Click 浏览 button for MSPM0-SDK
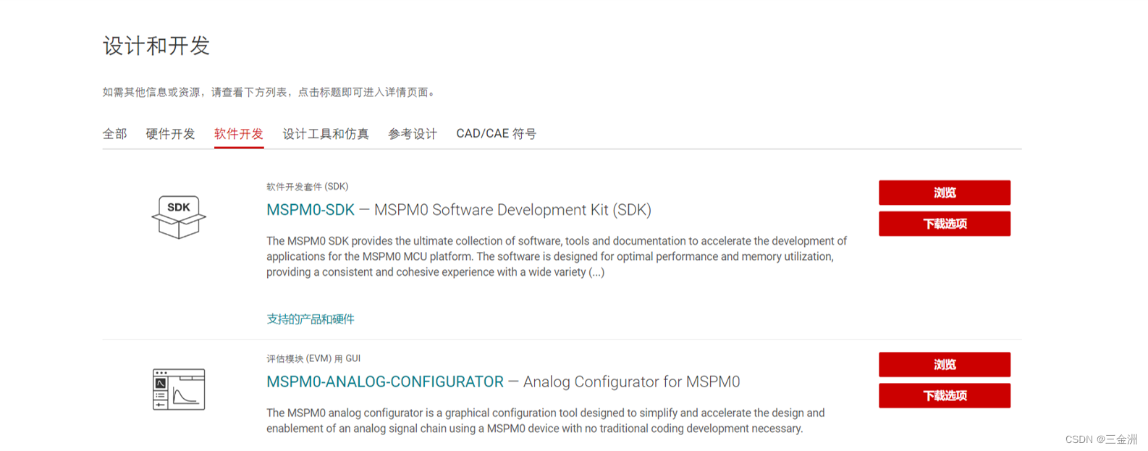The height and width of the screenshot is (451, 1148). 945,193
